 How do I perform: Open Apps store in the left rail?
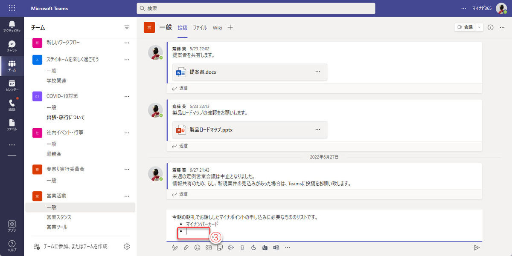pos(12,226)
